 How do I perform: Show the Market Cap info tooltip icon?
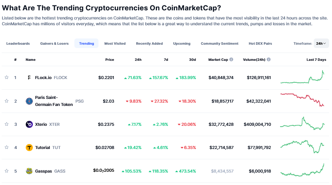pos(231,60)
